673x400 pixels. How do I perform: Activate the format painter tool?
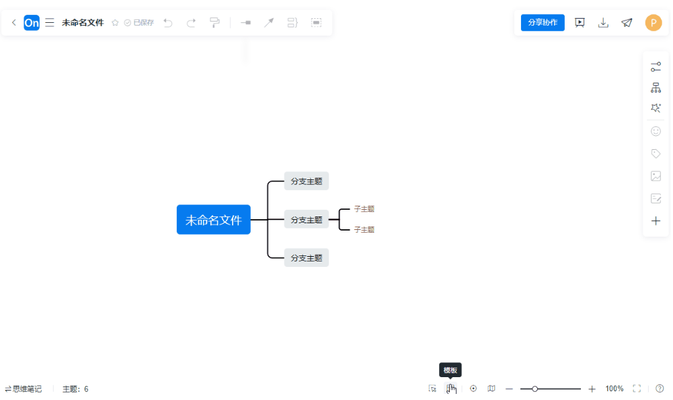coord(214,22)
